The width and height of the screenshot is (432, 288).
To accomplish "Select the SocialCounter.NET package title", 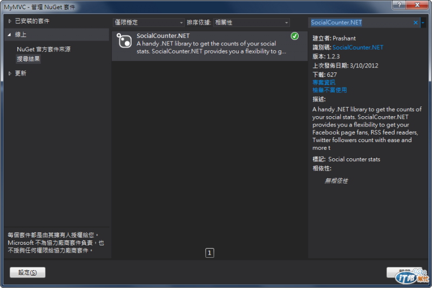I will [x=163, y=36].
